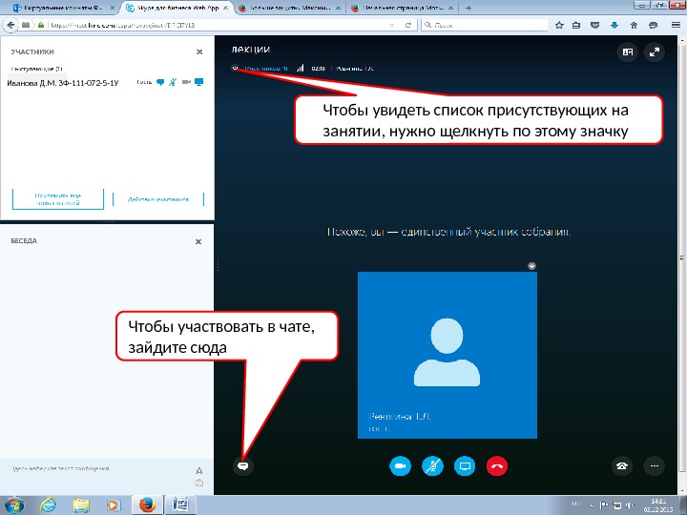Open font formatting letter A icon
The image size is (687, 515).
[x=198, y=471]
